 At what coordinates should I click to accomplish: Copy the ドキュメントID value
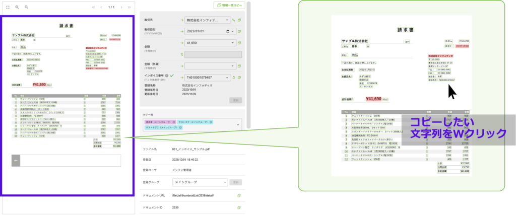(238, 207)
